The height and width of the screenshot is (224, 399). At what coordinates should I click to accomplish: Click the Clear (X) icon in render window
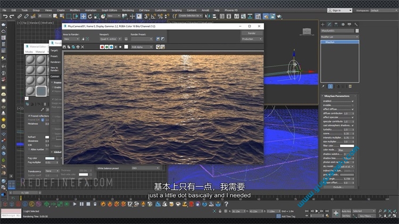coord(82,47)
